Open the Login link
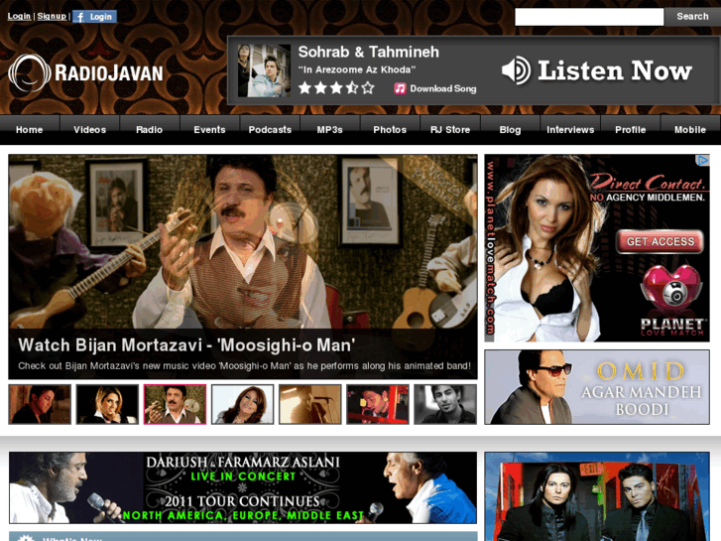 pos(19,16)
